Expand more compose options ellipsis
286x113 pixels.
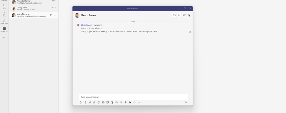pos(139,102)
